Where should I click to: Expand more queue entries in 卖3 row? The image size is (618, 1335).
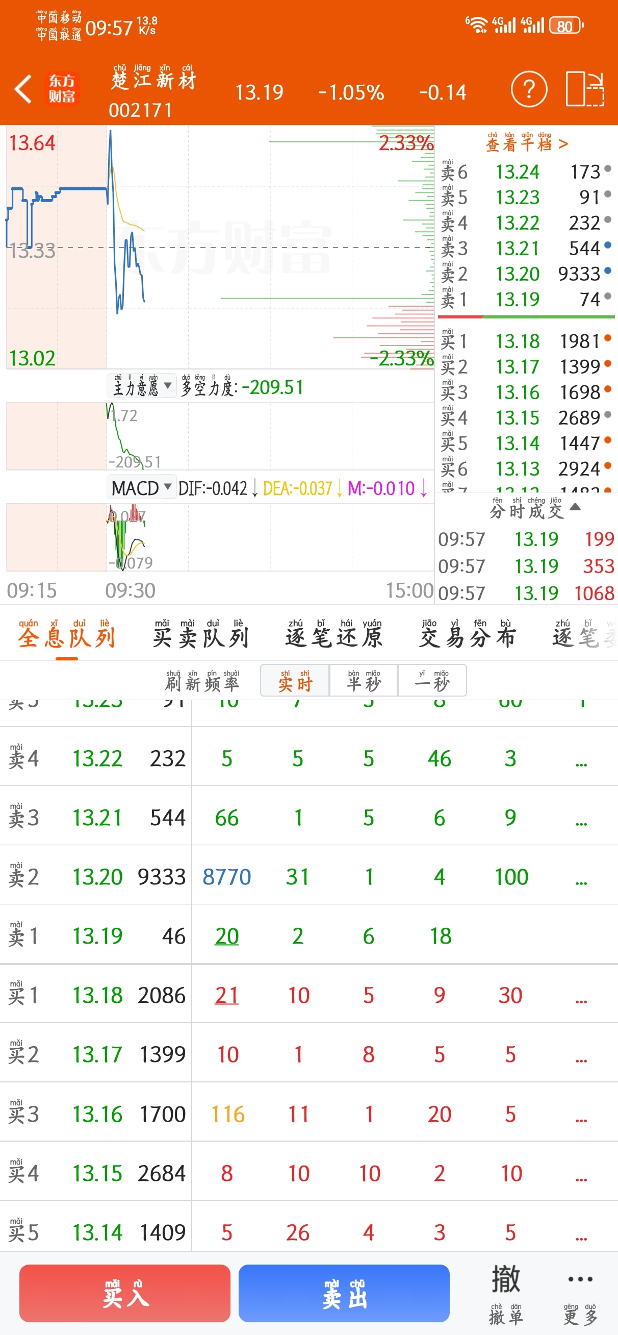[x=581, y=819]
